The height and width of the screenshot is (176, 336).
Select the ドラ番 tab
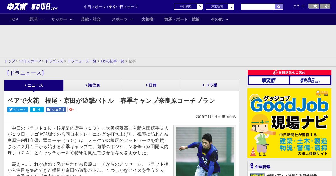pyautogui.click(x=210, y=85)
